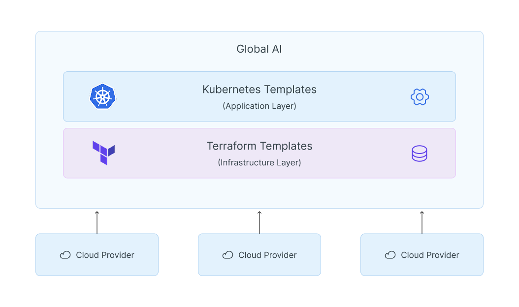Viewport: 519px width, 307px height.
Task: Collapse the Global AI container
Action: coord(259,49)
